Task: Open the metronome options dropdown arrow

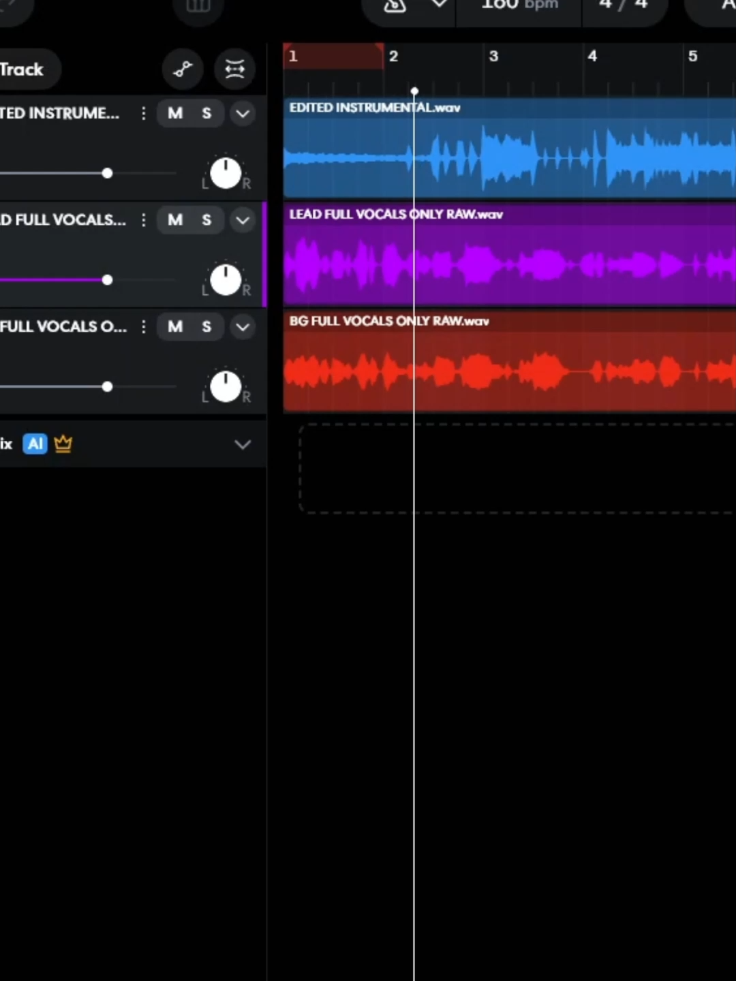Action: 440,4
